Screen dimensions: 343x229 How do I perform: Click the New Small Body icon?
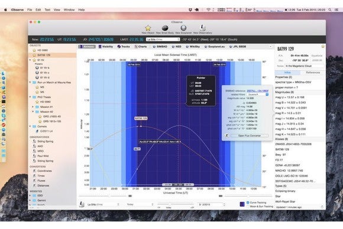pyautogui.click(x=165, y=28)
